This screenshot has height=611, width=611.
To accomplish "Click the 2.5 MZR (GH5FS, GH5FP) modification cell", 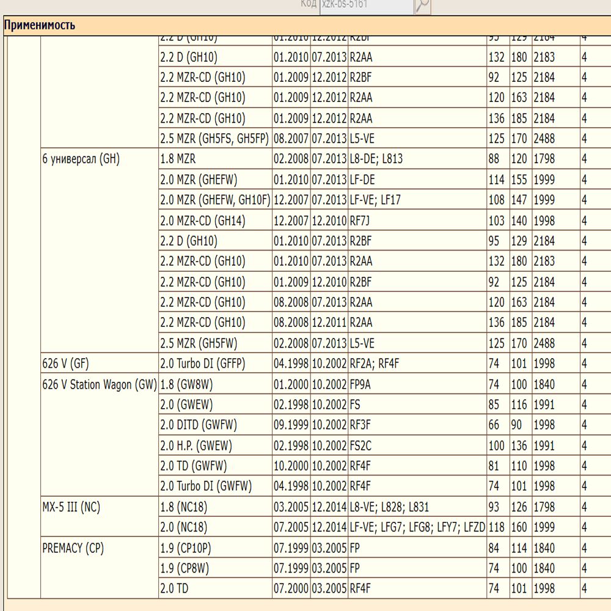I will [215, 138].
